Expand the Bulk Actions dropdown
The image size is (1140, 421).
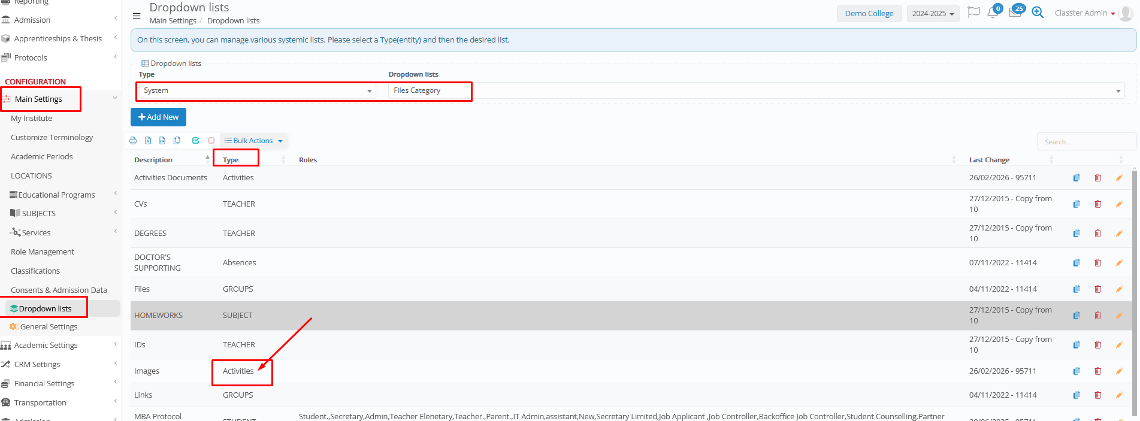(253, 141)
